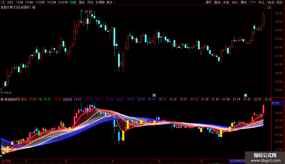Click the 20.00 price axis label
285x164 pixels.
pyautogui.click(x=279, y=90)
